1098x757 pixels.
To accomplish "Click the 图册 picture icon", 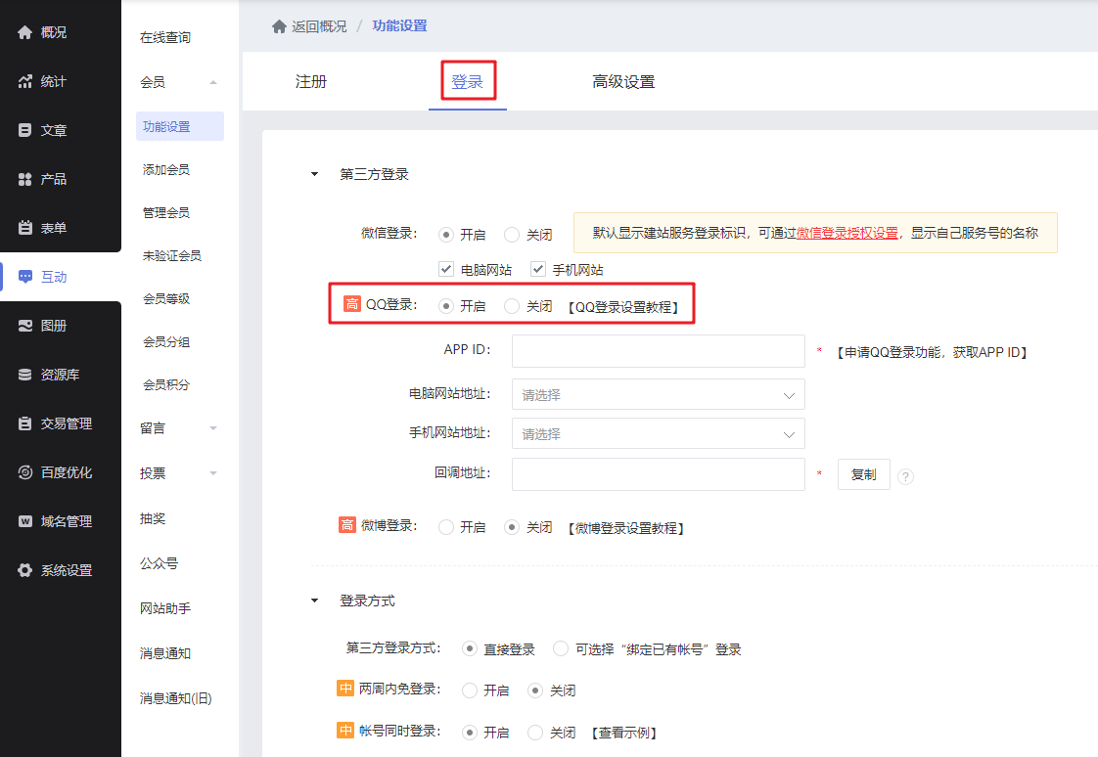I will pos(25,326).
